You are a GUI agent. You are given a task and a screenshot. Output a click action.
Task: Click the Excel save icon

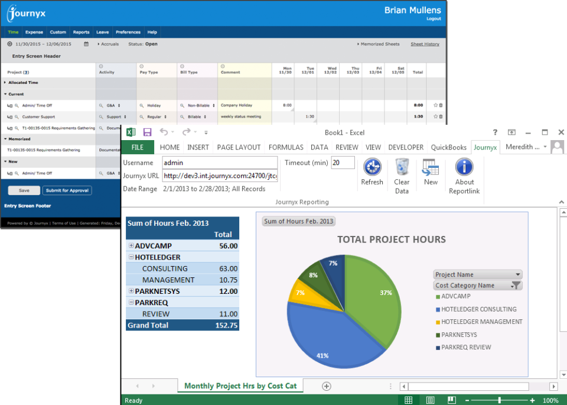coord(147,132)
